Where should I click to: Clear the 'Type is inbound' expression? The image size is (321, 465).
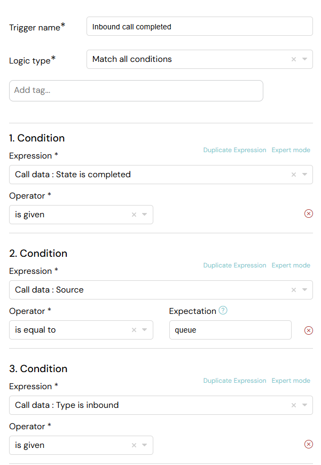coord(294,405)
